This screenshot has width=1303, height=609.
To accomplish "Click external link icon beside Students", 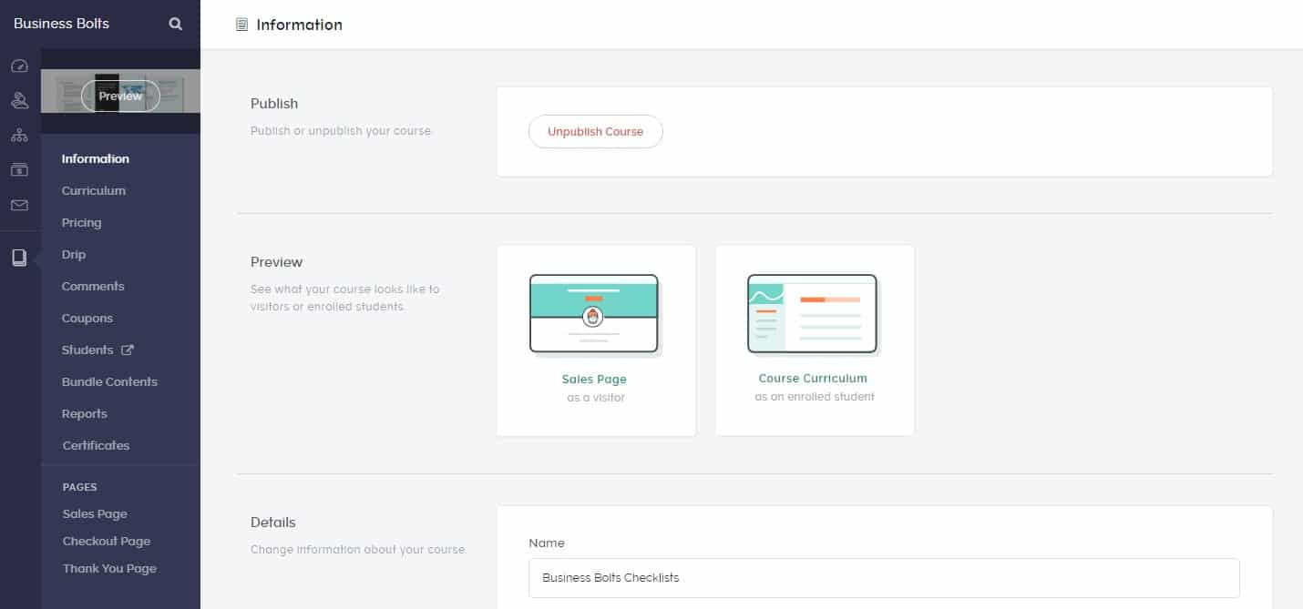I will (128, 350).
